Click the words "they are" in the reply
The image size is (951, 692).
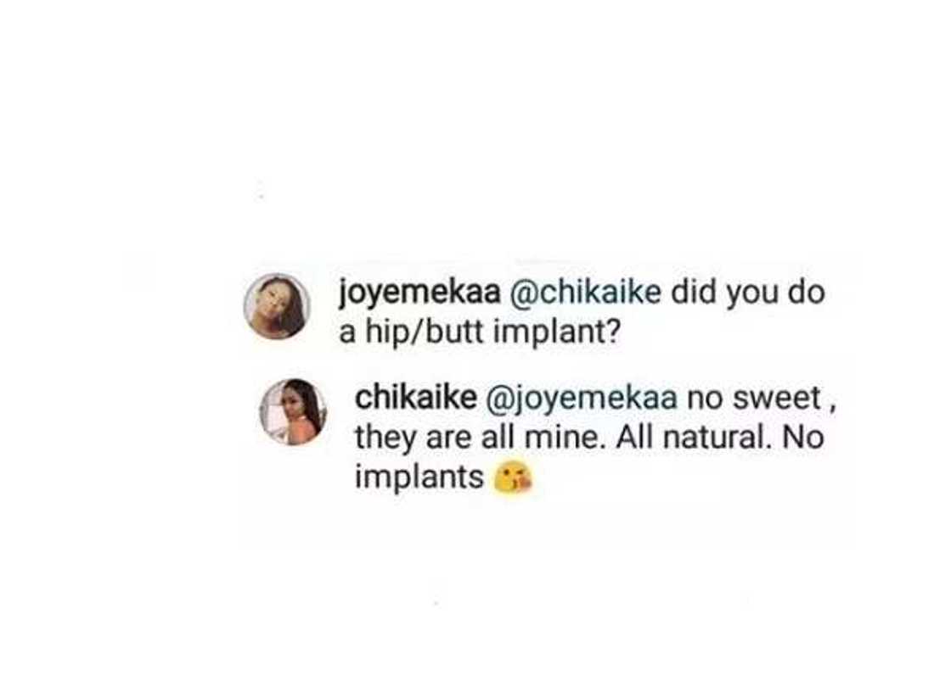point(409,438)
